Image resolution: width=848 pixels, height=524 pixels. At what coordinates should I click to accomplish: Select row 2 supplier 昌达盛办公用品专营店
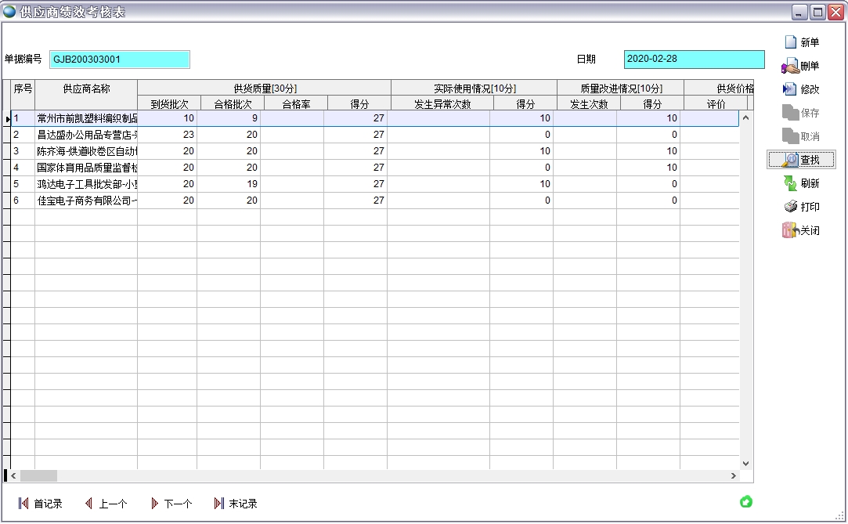86,135
